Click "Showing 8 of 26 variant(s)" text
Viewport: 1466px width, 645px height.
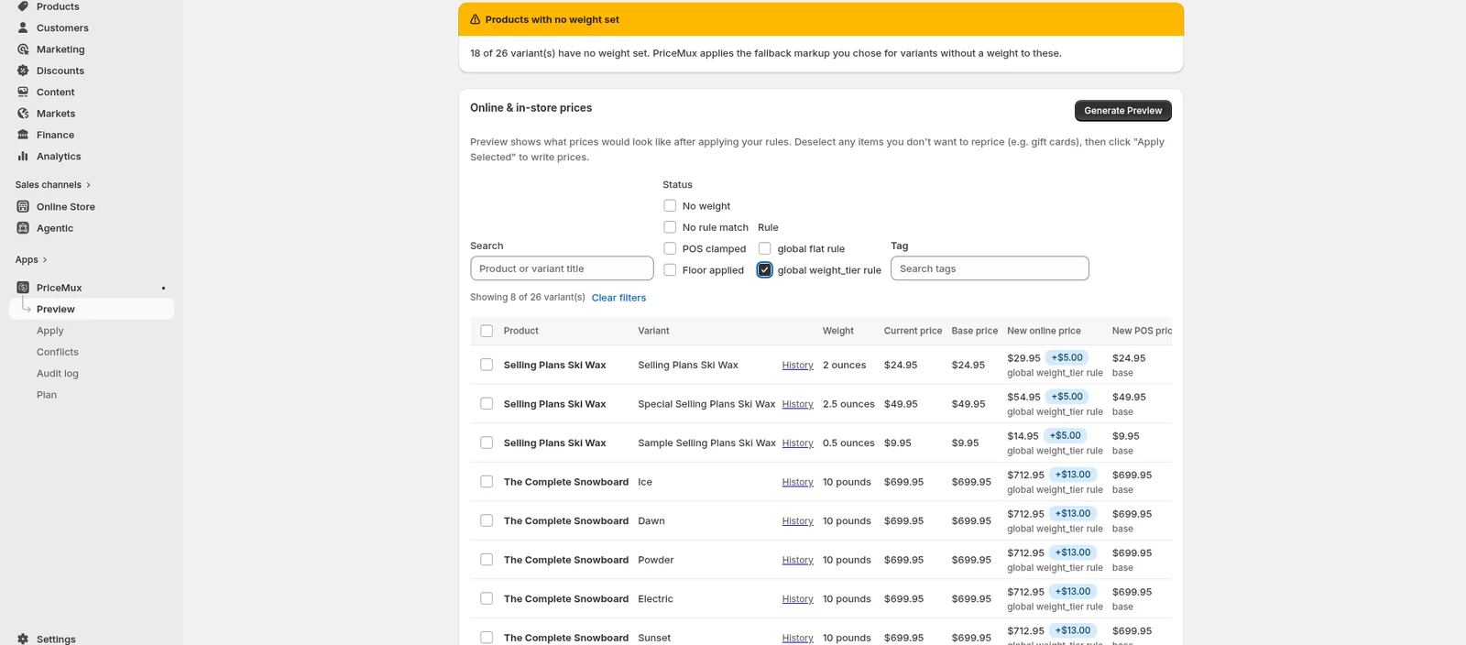pos(528,297)
